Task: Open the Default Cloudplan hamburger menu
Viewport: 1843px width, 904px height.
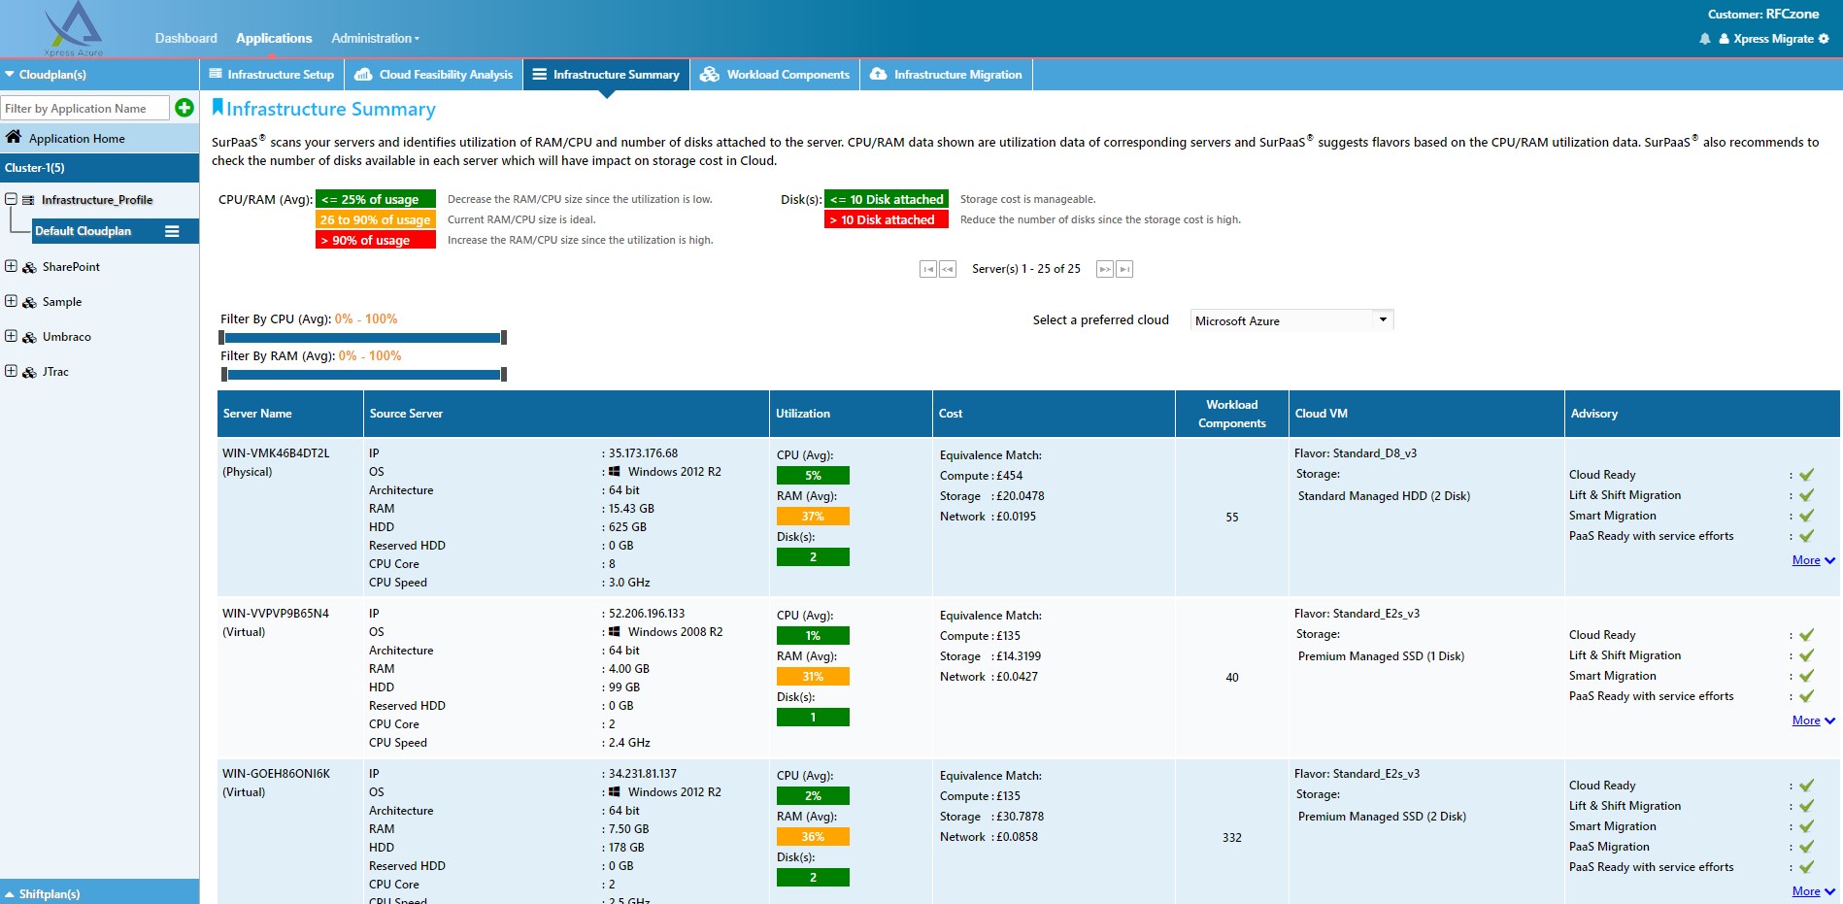Action: point(172,231)
